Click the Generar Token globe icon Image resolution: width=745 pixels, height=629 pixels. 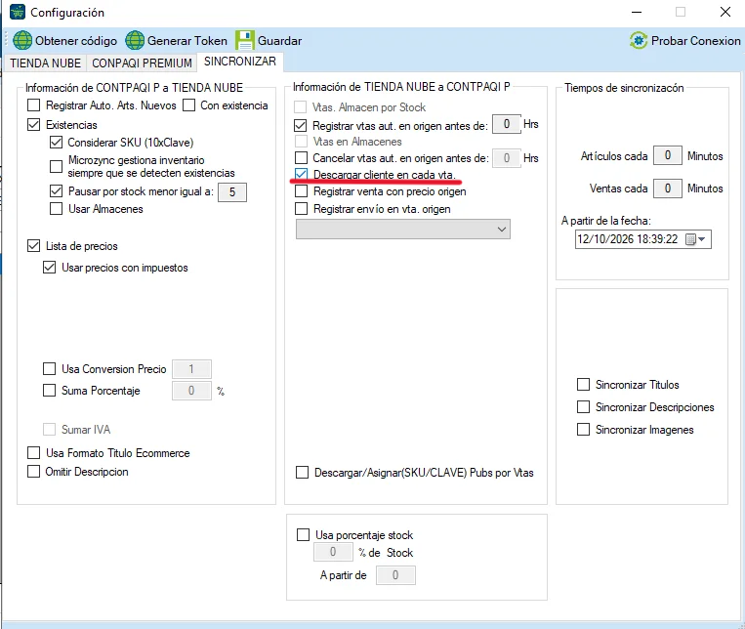tap(135, 40)
